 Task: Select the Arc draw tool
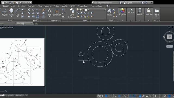coord(18,12)
